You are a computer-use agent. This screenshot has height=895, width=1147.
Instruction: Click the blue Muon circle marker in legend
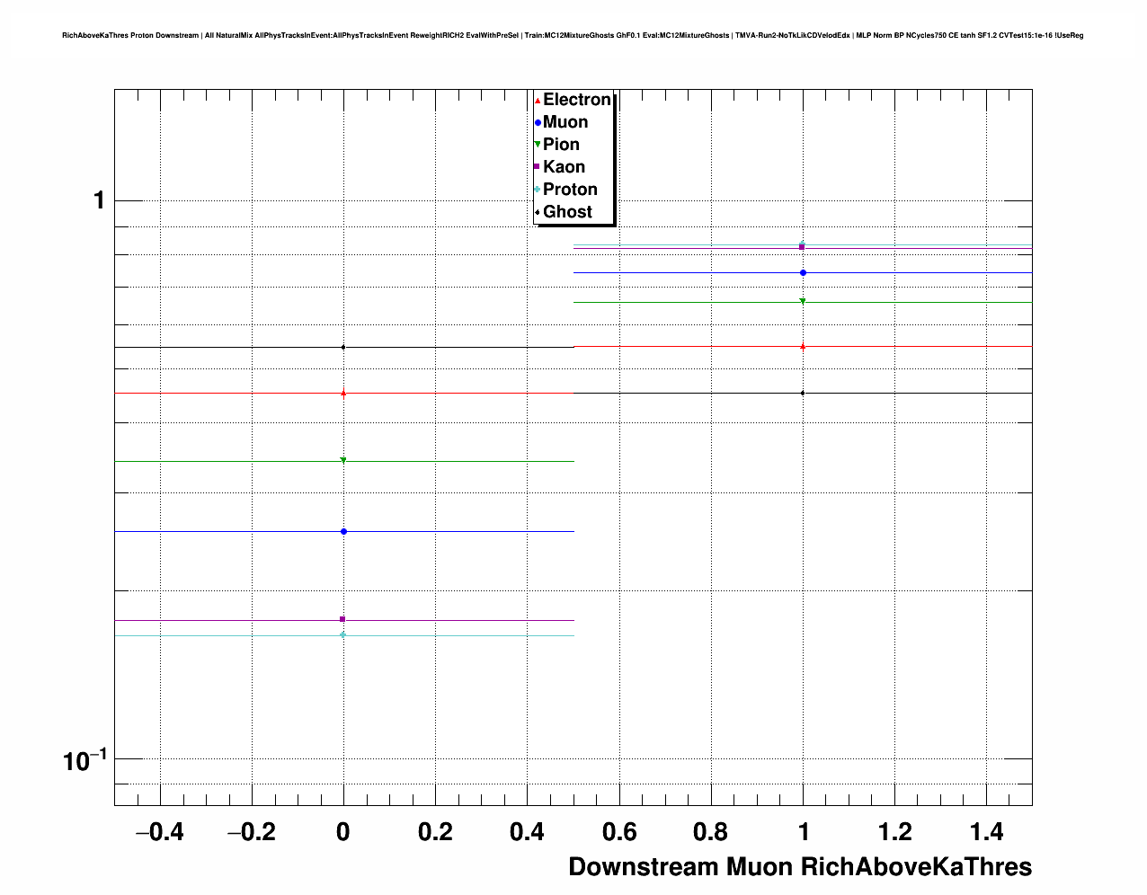(538, 122)
